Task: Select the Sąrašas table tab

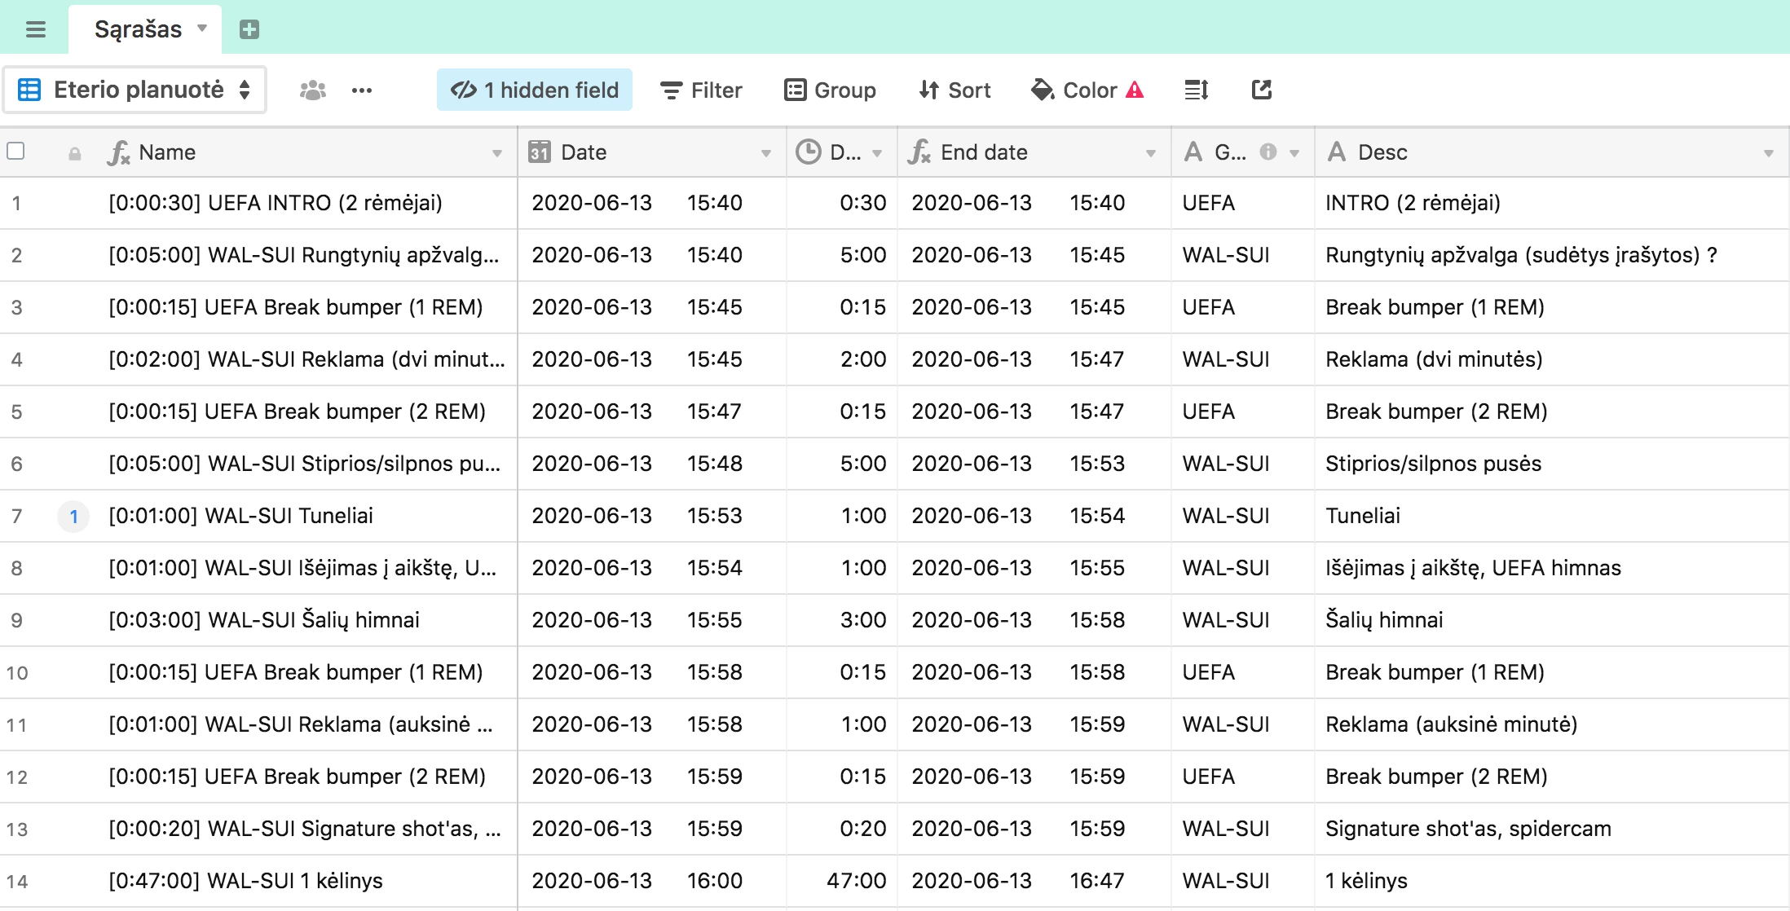Action: coord(139,30)
